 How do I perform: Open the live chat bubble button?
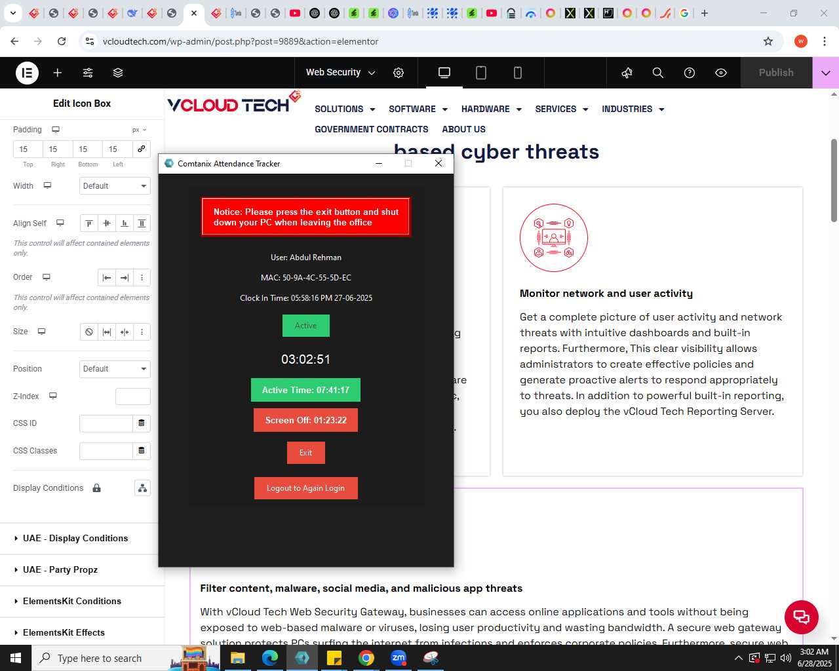pyautogui.click(x=801, y=617)
